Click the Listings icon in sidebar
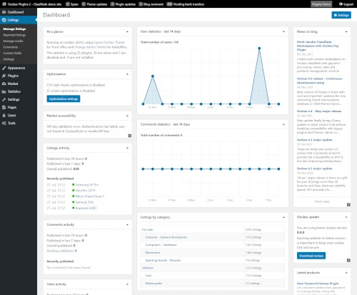 click(x=4, y=20)
